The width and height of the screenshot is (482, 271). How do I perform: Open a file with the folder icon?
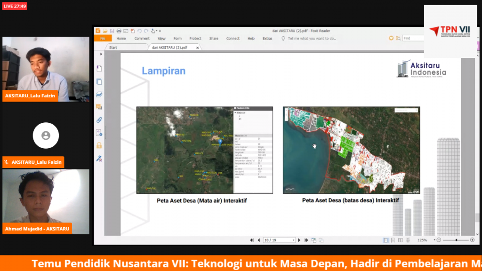(105, 31)
